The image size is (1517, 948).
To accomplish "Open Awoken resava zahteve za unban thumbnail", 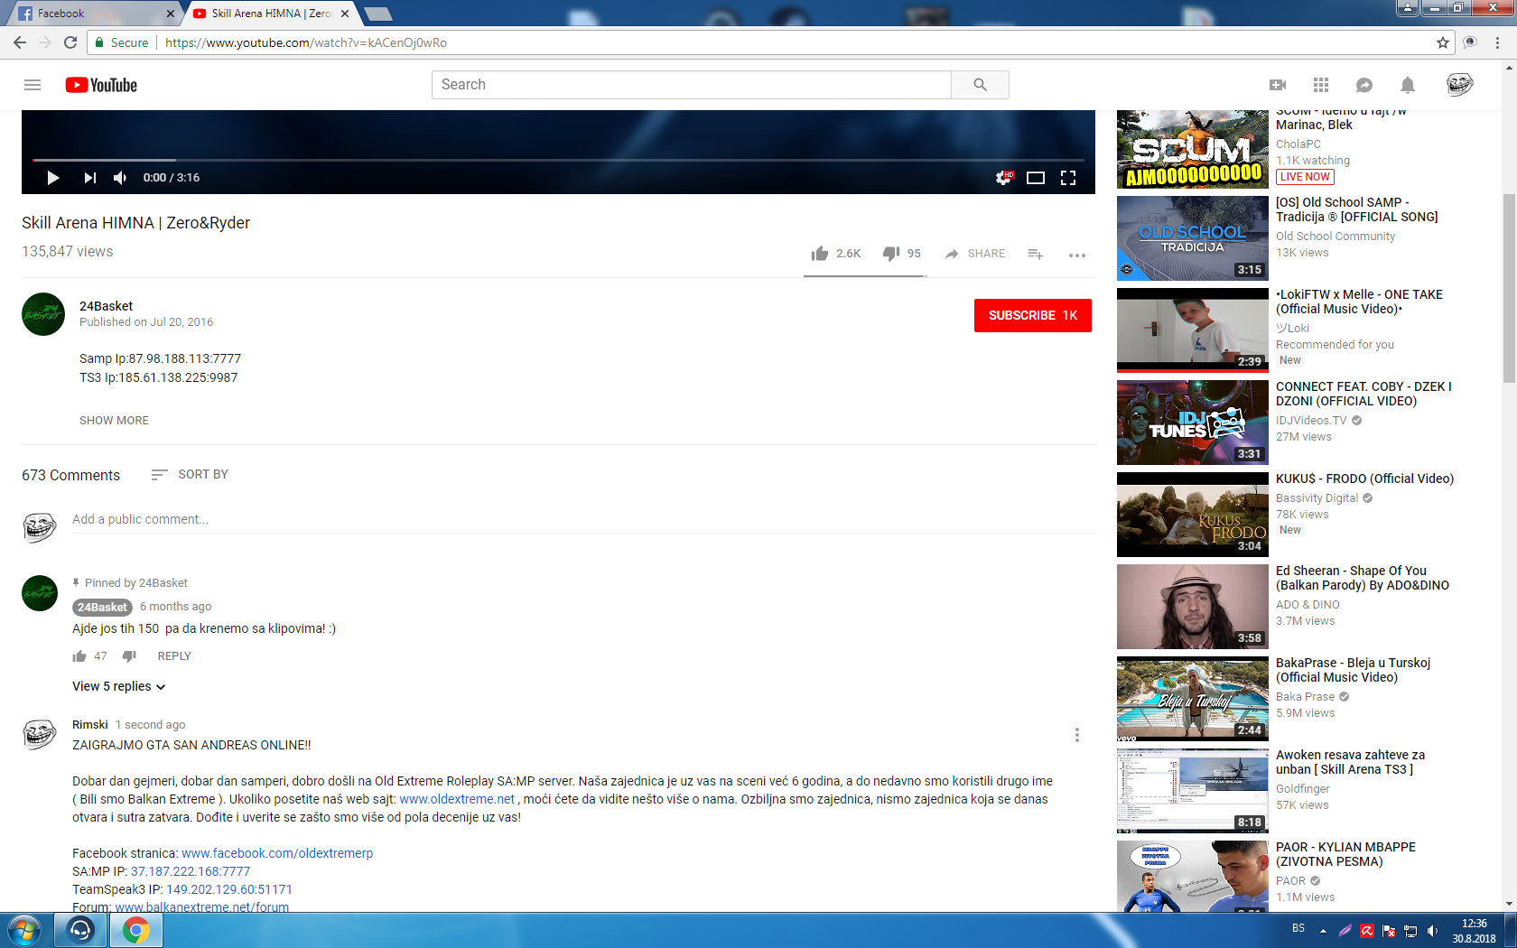I will [x=1193, y=791].
